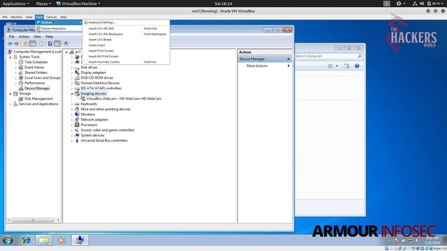
Task: Open the More Actions submenu
Action: pyautogui.click(x=265, y=66)
